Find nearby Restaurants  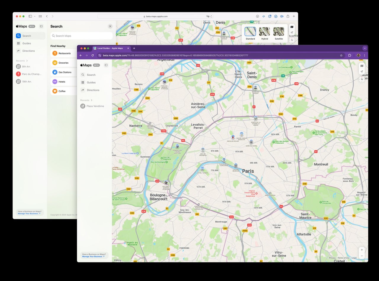64,53
